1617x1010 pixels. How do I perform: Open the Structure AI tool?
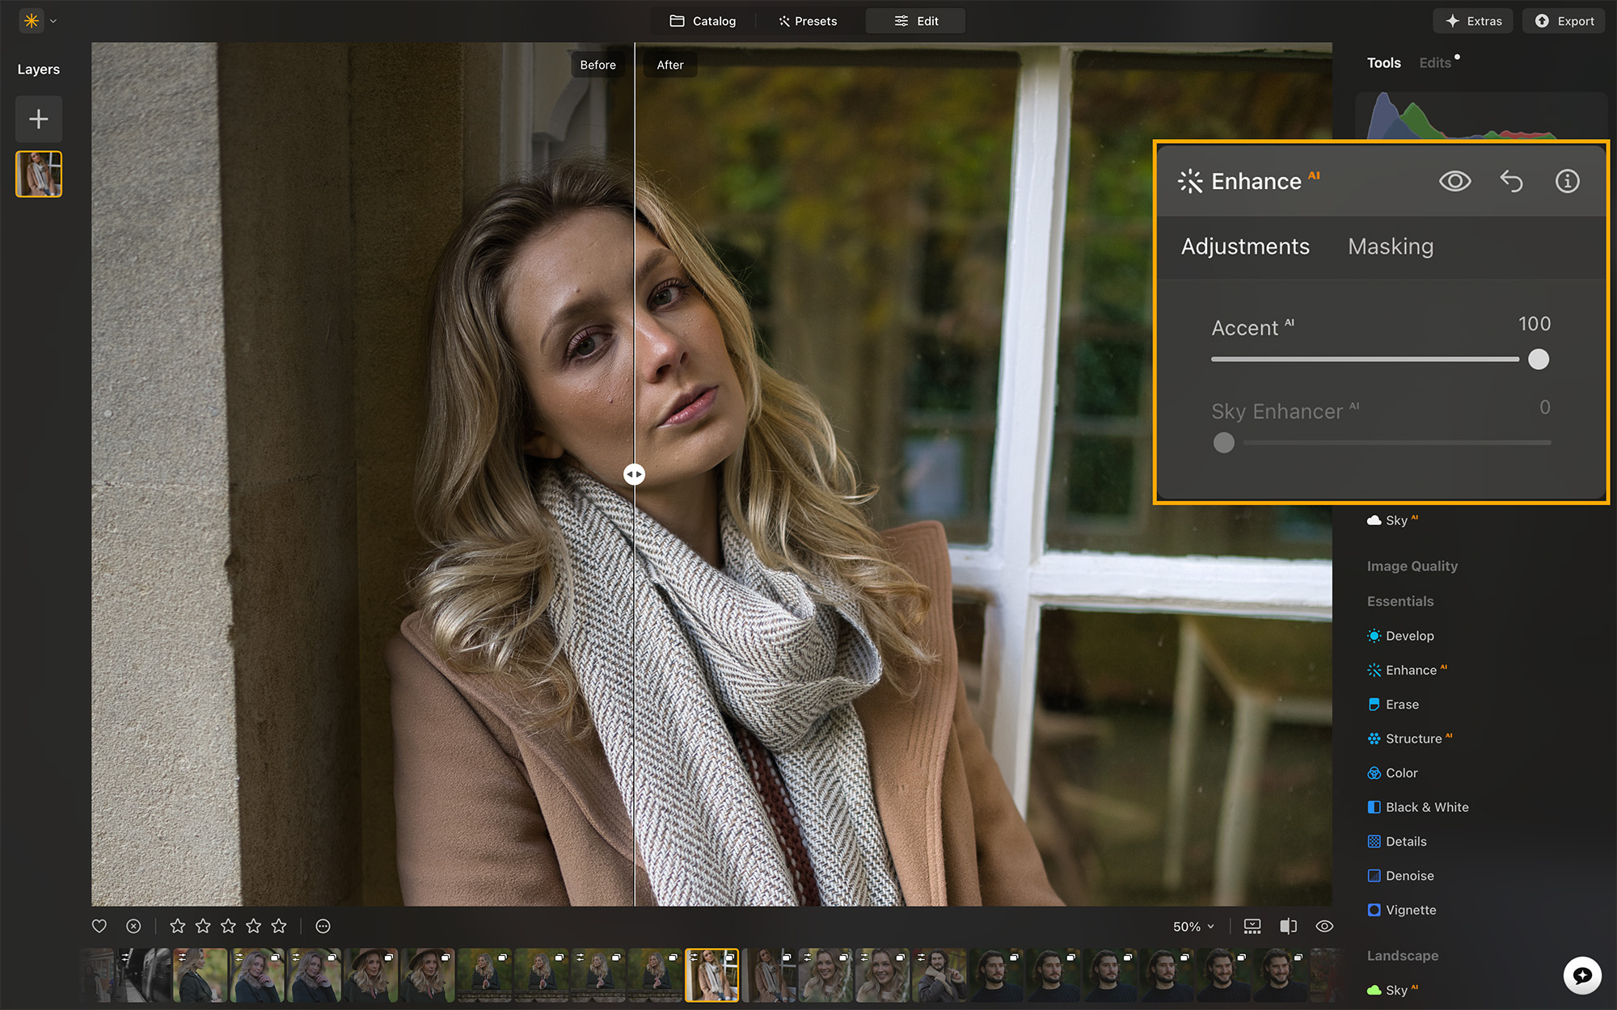(x=1410, y=739)
